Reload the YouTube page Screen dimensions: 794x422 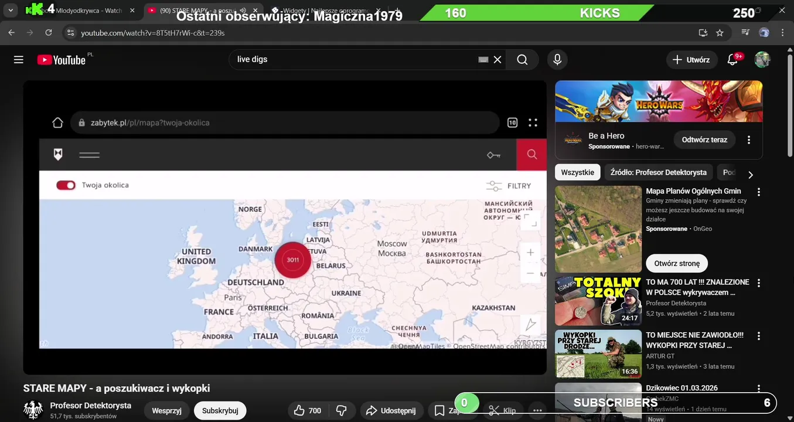49,33
